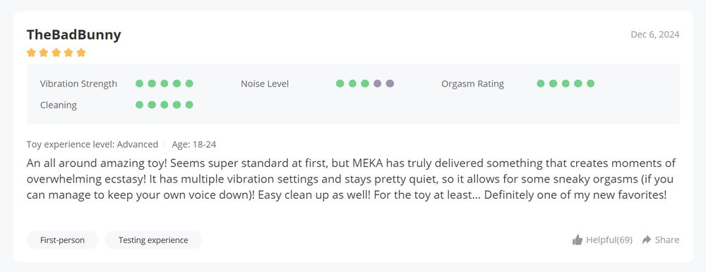Click the first star in review rating
The width and height of the screenshot is (706, 272).
click(31, 53)
